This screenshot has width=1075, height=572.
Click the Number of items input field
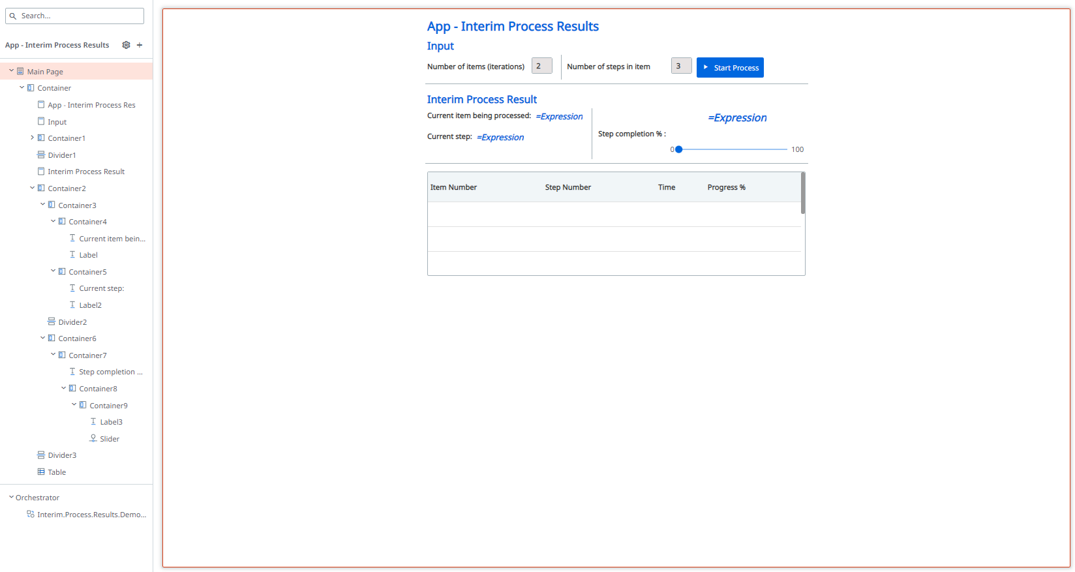[541, 66]
